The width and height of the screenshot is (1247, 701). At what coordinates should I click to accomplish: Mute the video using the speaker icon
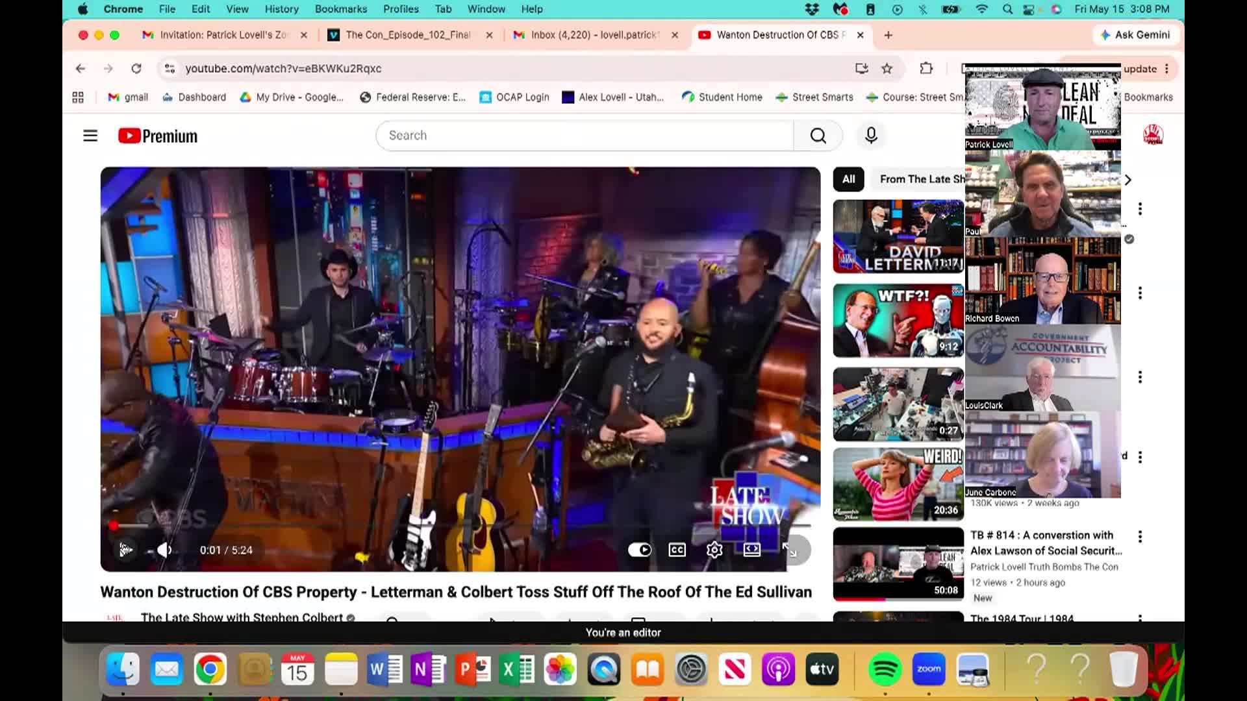coord(164,550)
